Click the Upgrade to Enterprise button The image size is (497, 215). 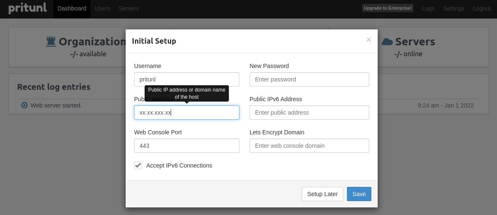[387, 8]
